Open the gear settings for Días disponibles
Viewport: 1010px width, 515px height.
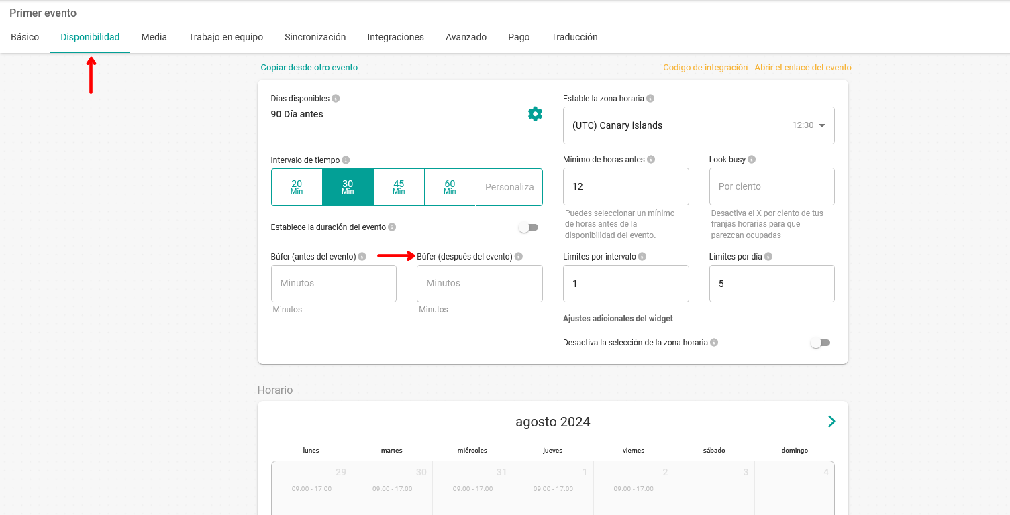(x=535, y=114)
